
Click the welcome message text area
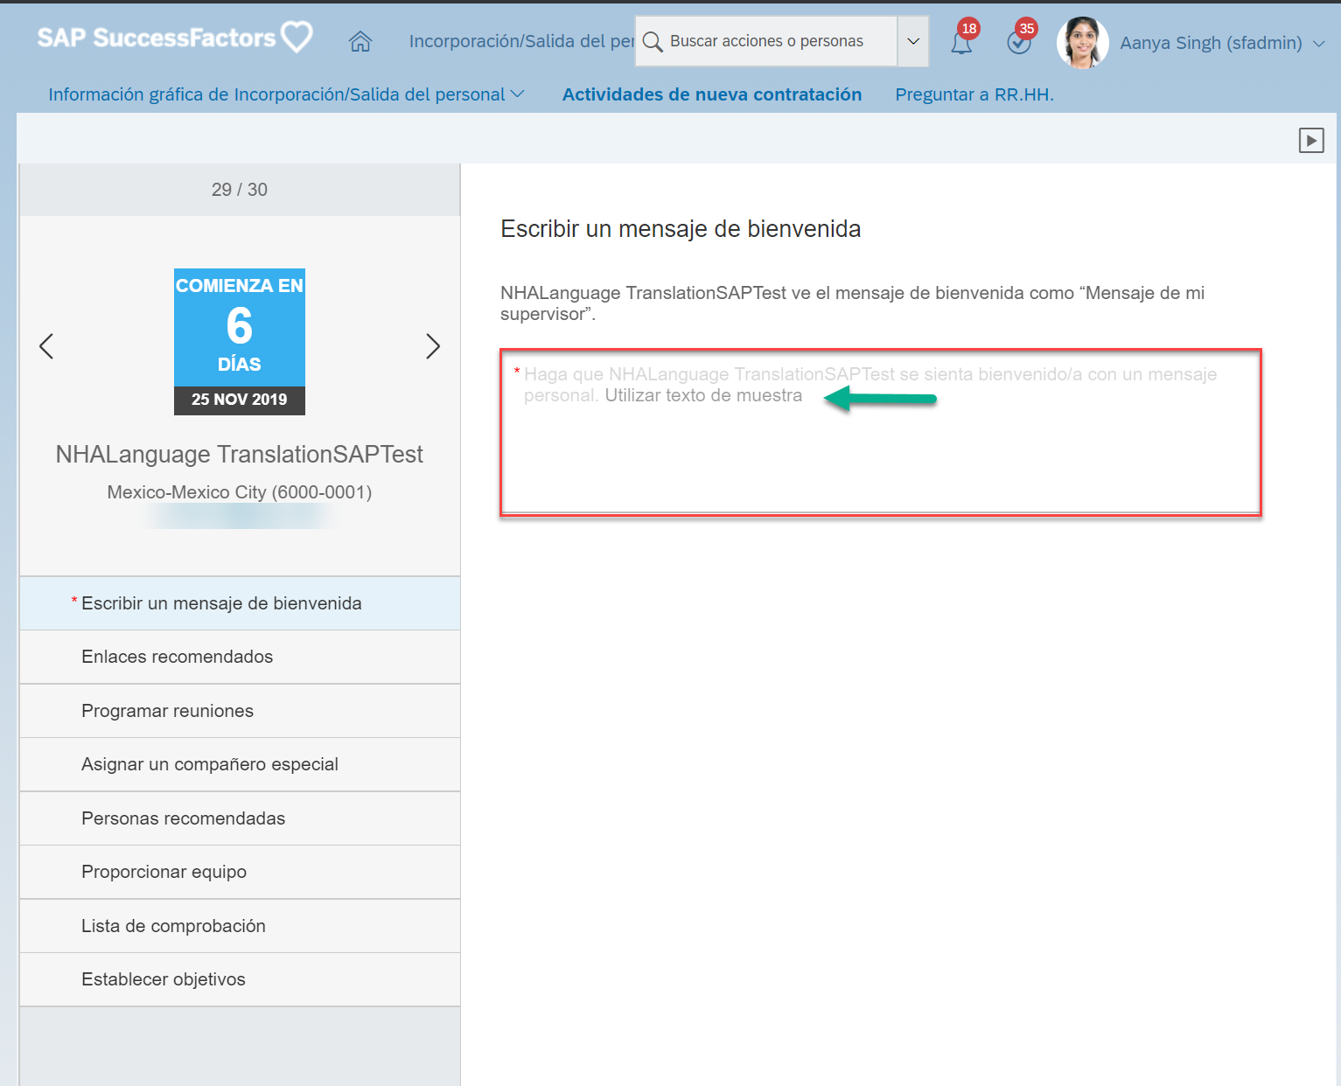click(881, 433)
